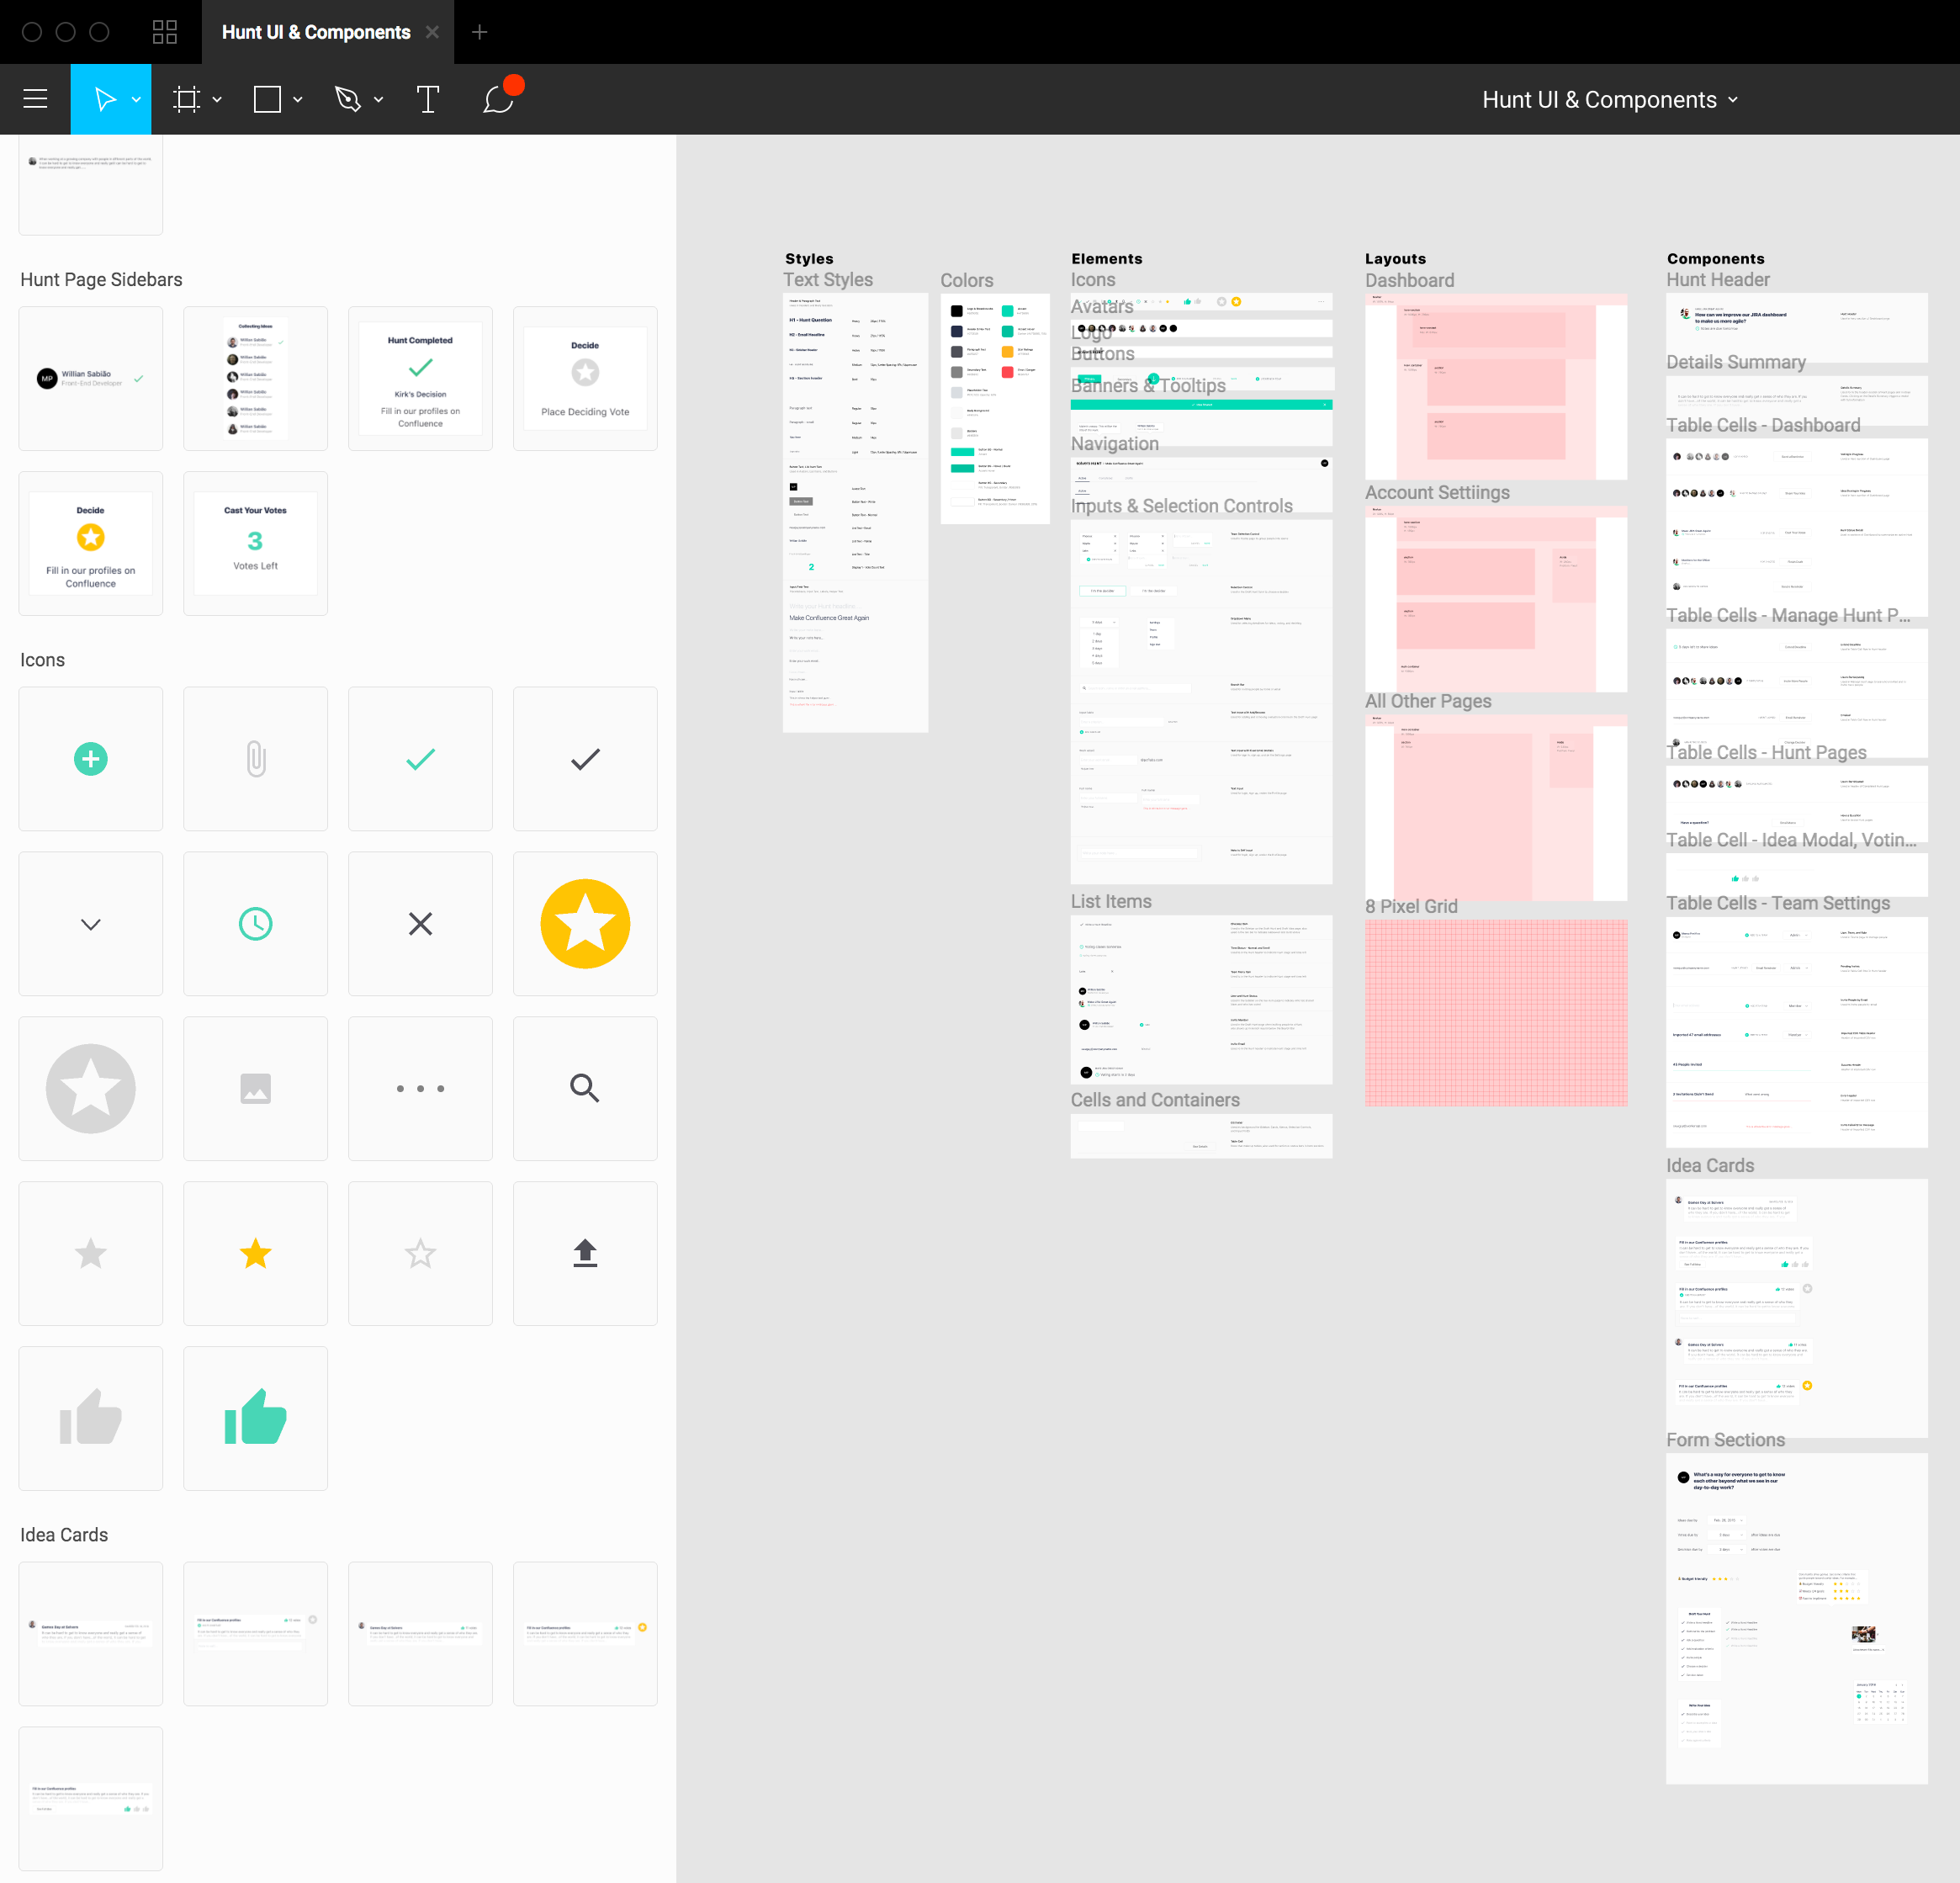Screen dimensions: 1960x1883
Task: Select the yellow star icon component
Action: point(255,1253)
